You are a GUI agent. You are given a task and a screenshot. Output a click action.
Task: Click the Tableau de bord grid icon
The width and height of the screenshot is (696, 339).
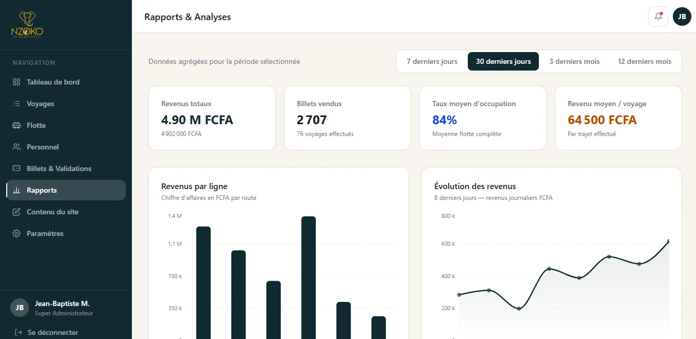[16, 82]
